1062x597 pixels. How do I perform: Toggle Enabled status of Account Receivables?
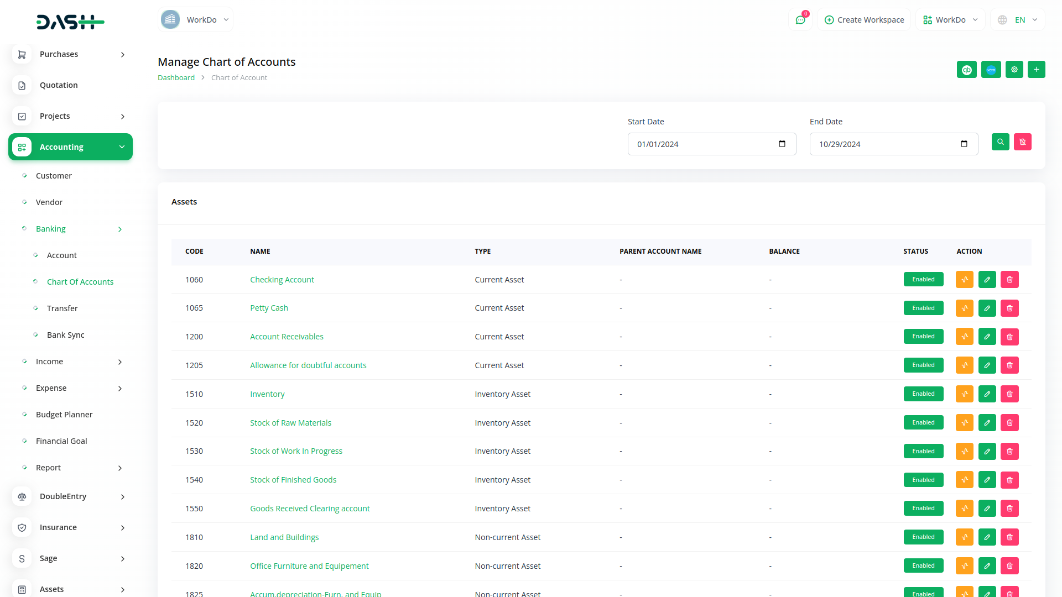(923, 336)
